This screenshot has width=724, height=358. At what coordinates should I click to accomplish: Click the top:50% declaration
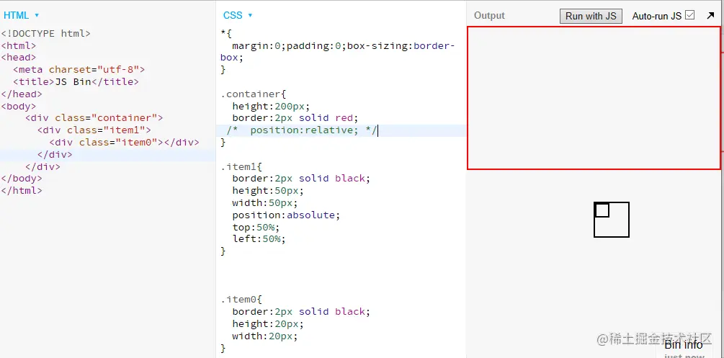(x=256, y=227)
